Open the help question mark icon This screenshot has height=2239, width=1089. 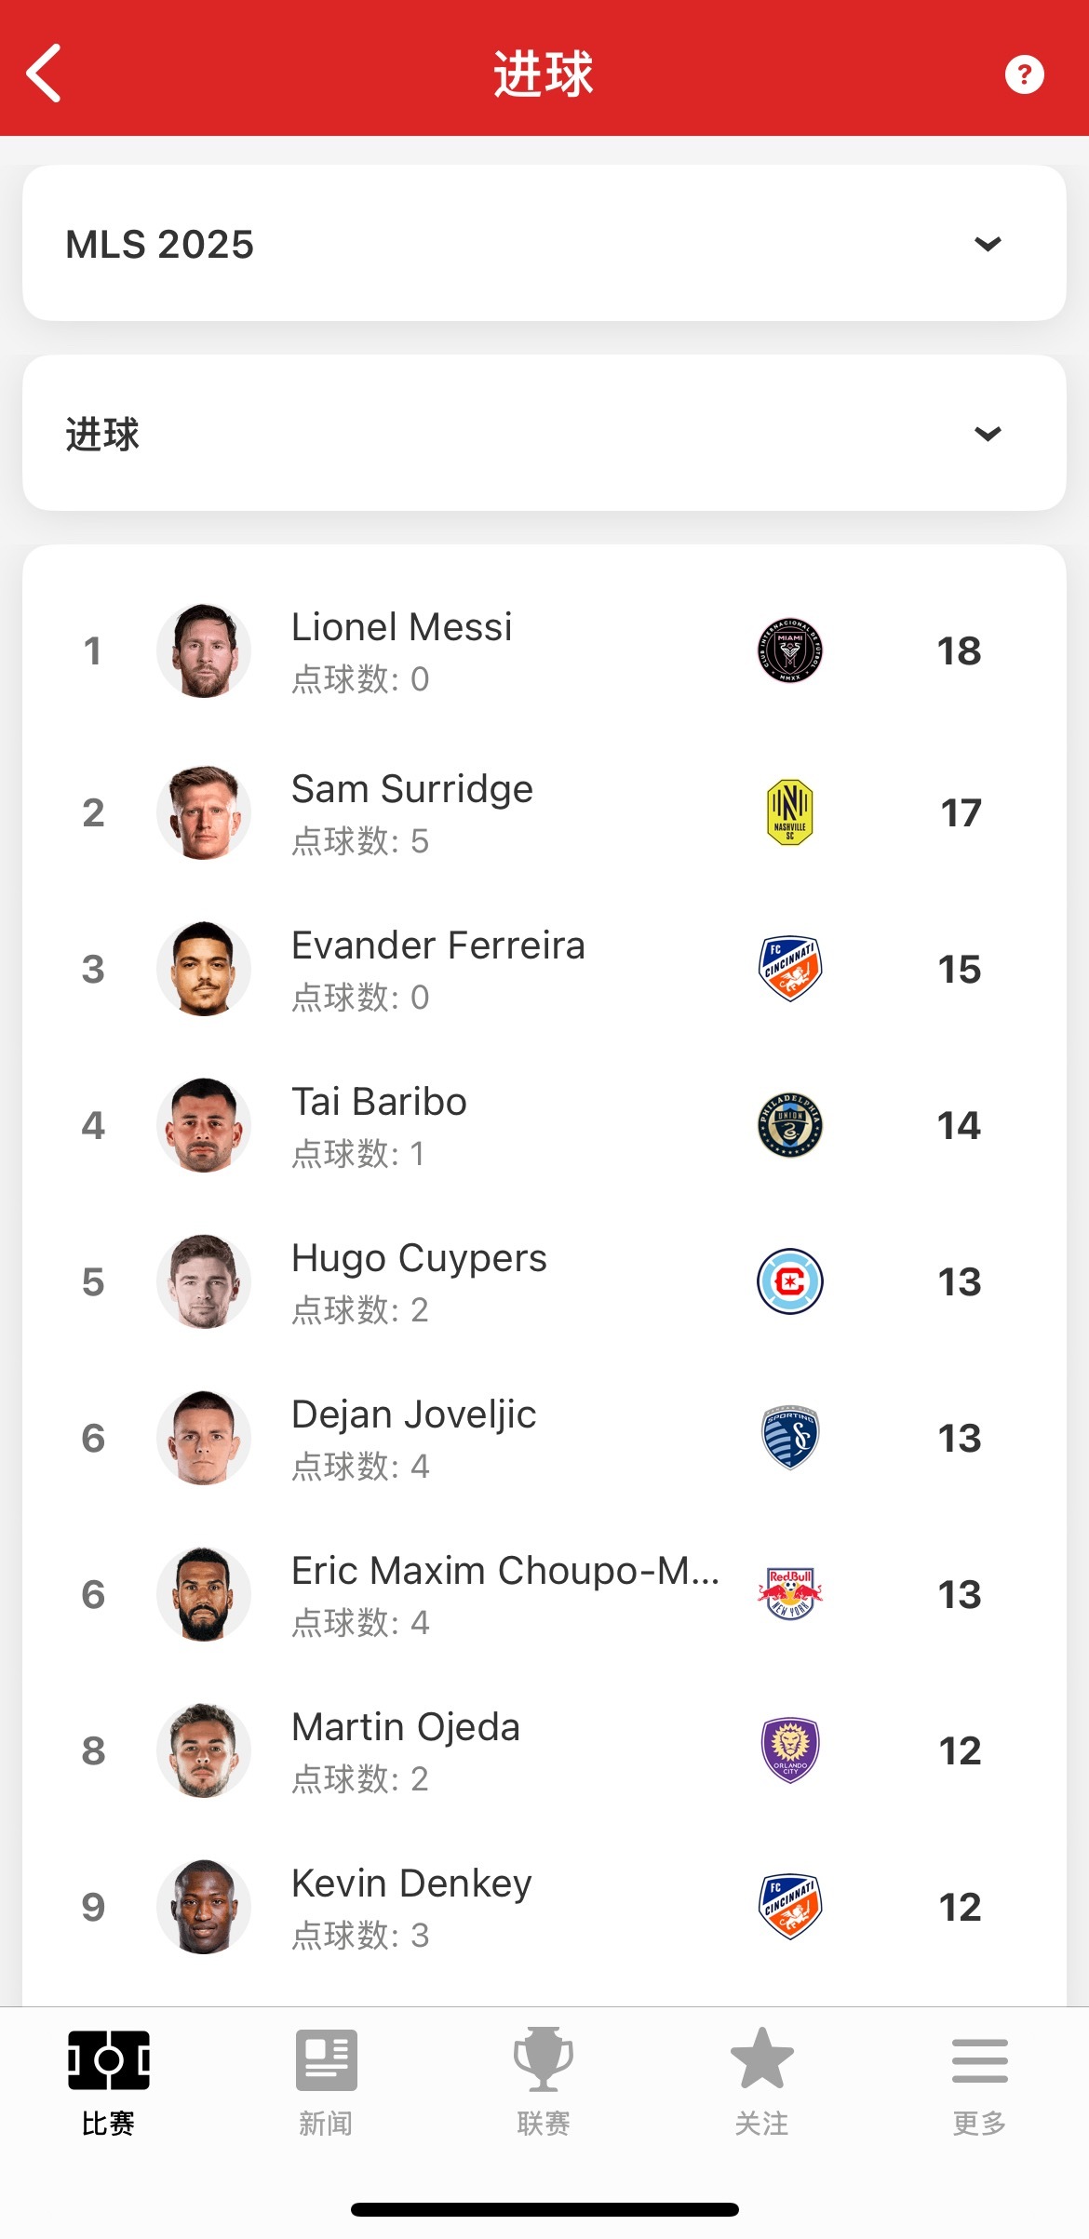[x=1024, y=74]
